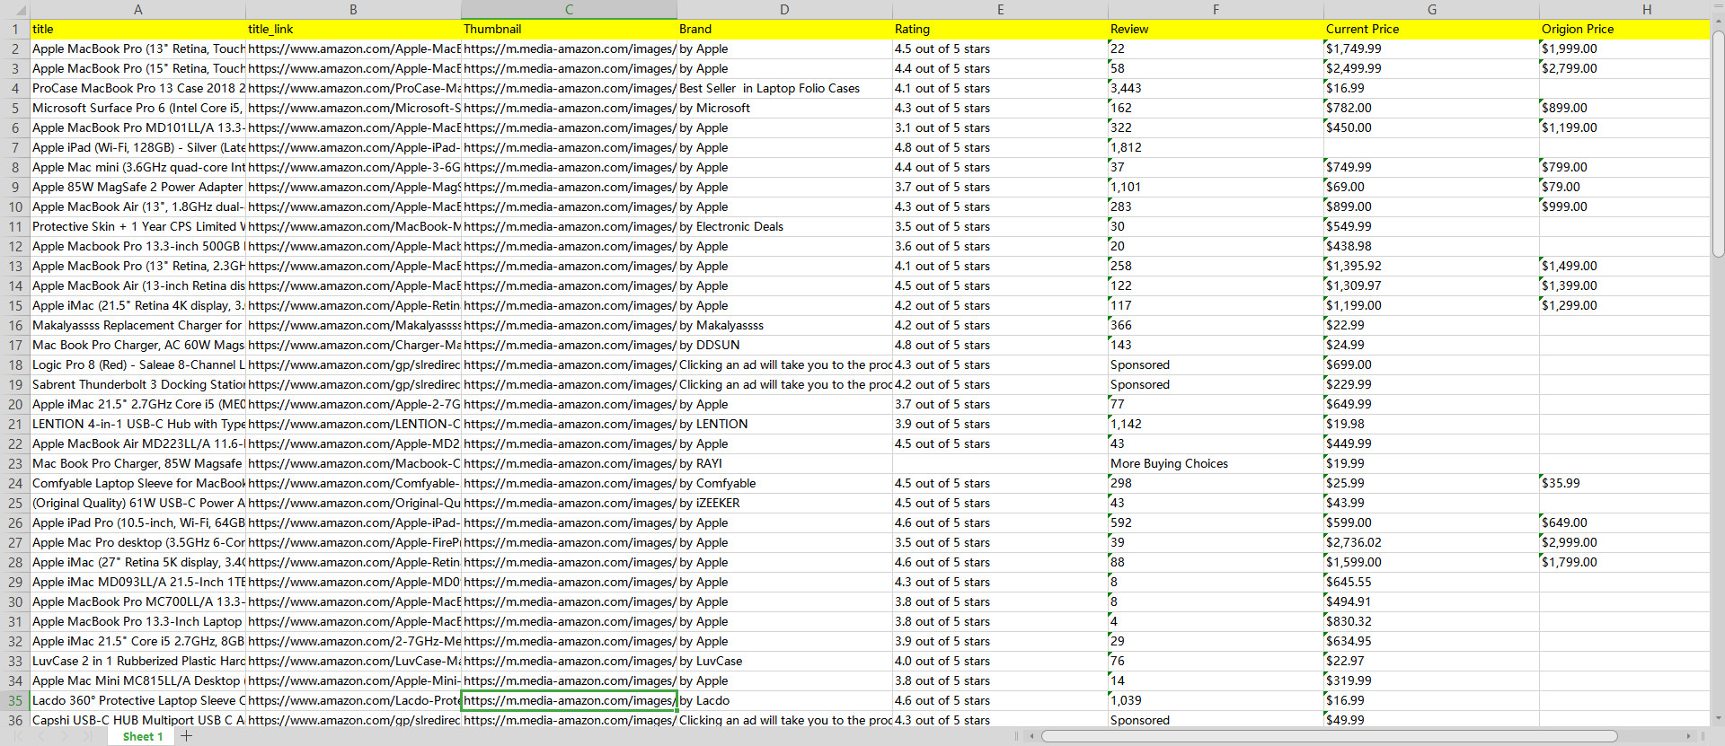1725x746 pixels.
Task: Click the 'by DDSUN' brand cell
Action: (784, 345)
